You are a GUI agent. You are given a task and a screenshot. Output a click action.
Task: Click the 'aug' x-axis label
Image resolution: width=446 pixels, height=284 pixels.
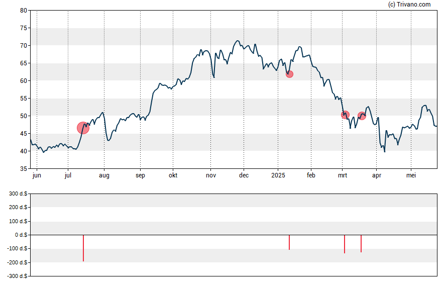[x=104, y=175]
